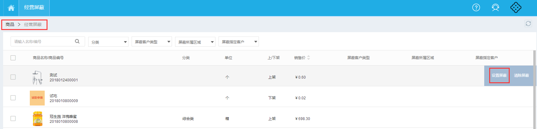
Task: Sort by 销售价 arrows icon
Action: pos(309,58)
